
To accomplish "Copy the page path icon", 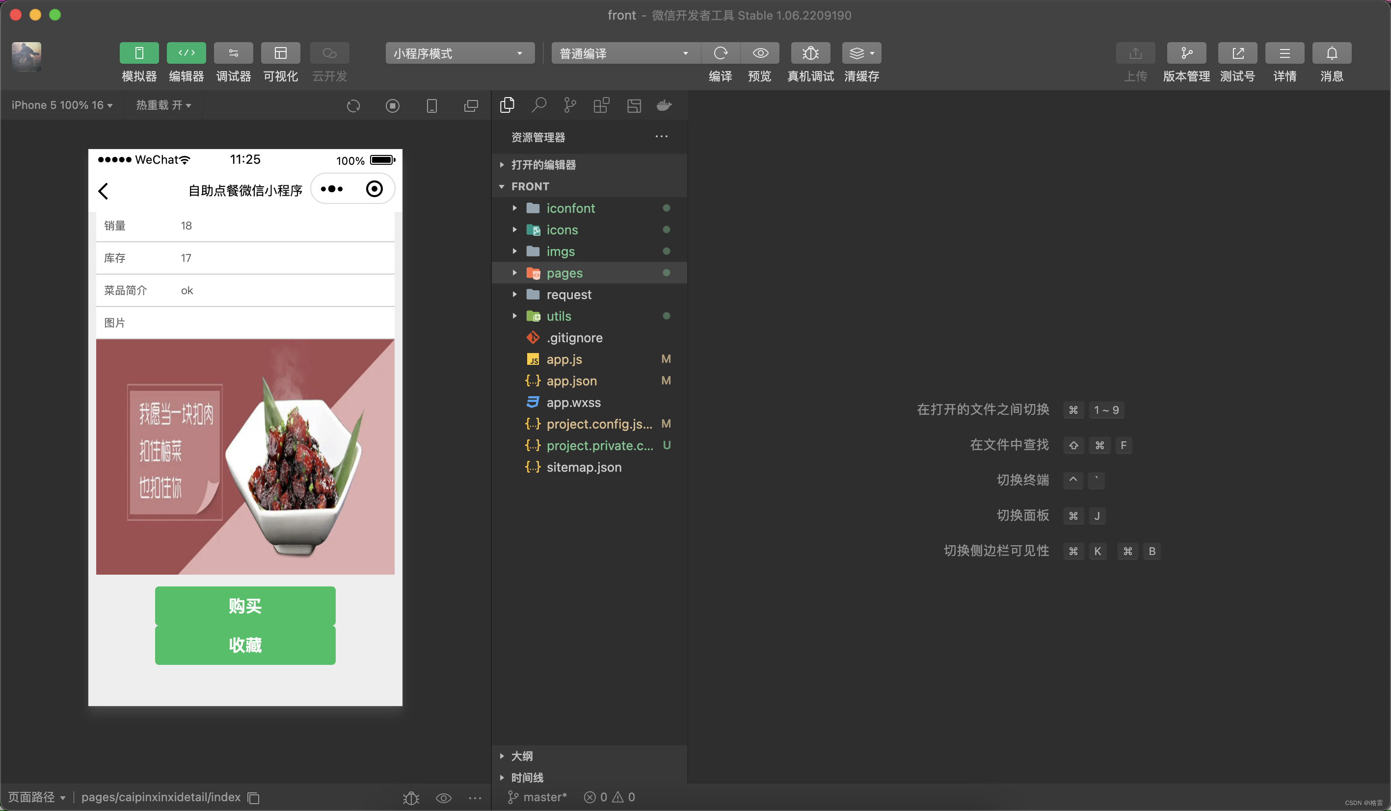I will [x=253, y=797].
